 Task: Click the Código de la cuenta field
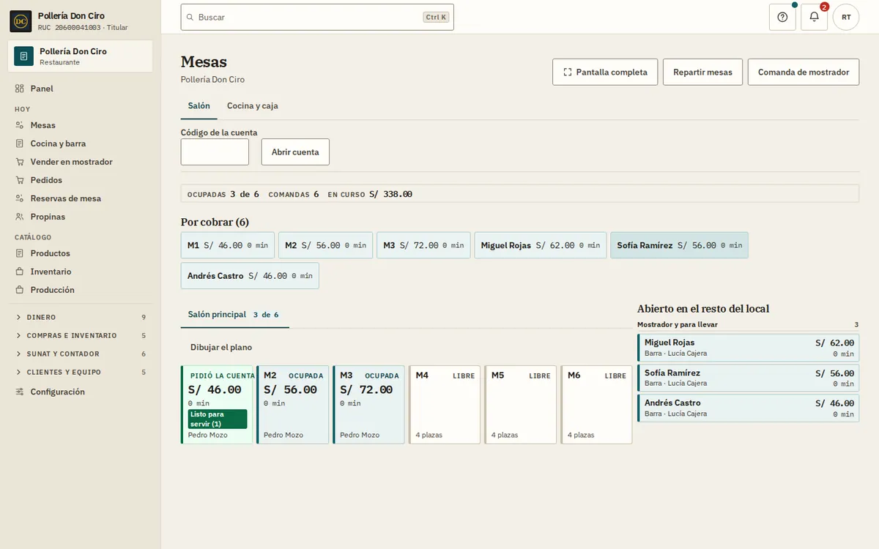point(215,152)
